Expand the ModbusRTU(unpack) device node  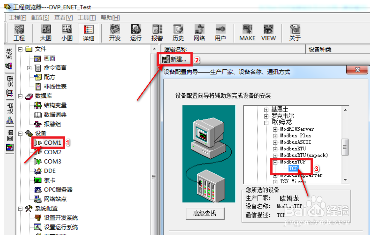click(x=275, y=156)
